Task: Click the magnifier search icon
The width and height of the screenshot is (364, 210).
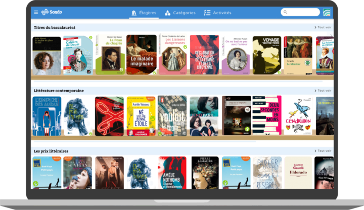Action: 285,12
